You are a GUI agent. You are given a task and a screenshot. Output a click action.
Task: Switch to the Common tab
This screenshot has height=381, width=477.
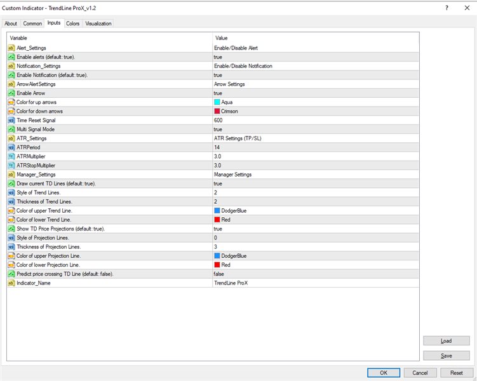click(x=32, y=23)
